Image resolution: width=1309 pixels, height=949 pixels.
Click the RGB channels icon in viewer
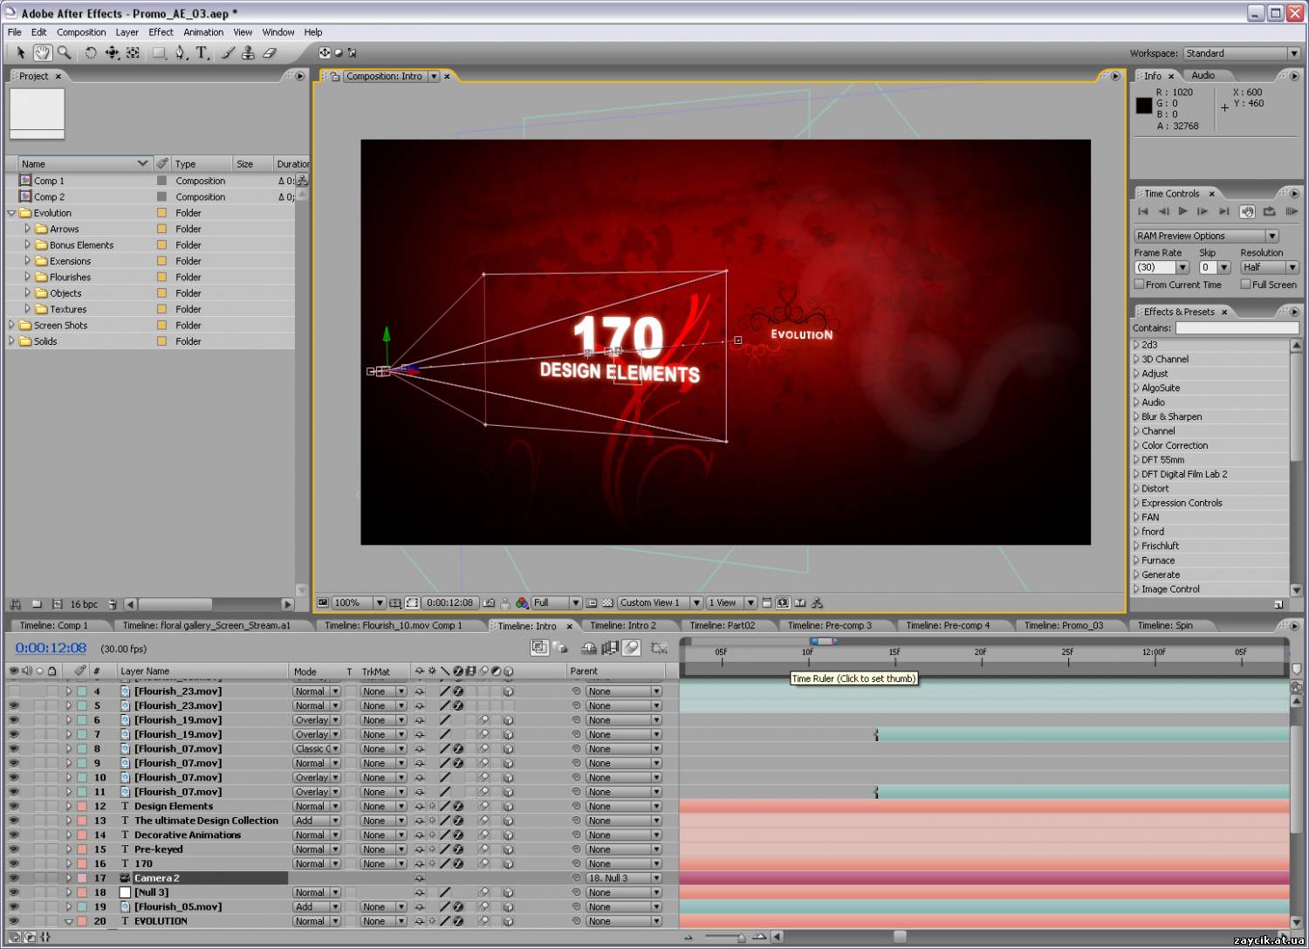coord(522,603)
